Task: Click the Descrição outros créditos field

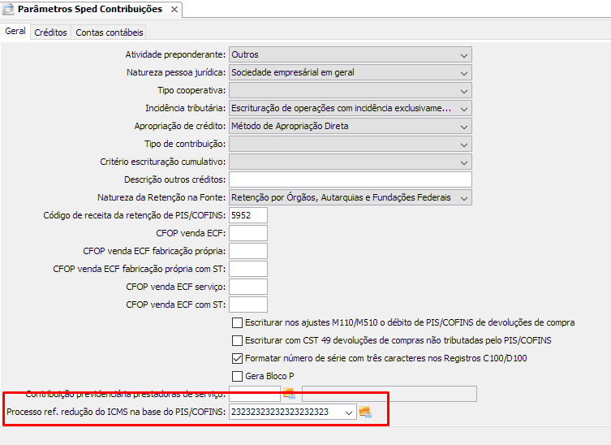Action: [x=350, y=179]
